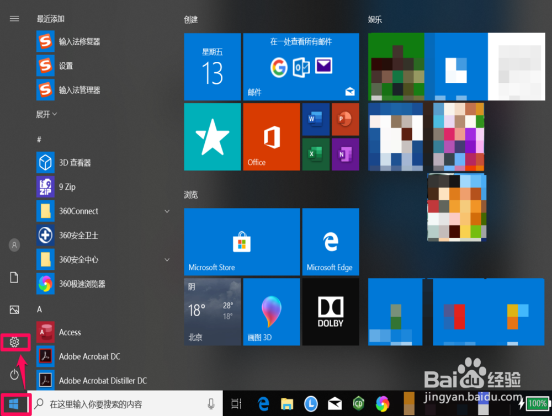The height and width of the screenshot is (416, 552).
Task: Expand the 360Connect entry
Action: pyautogui.click(x=167, y=211)
